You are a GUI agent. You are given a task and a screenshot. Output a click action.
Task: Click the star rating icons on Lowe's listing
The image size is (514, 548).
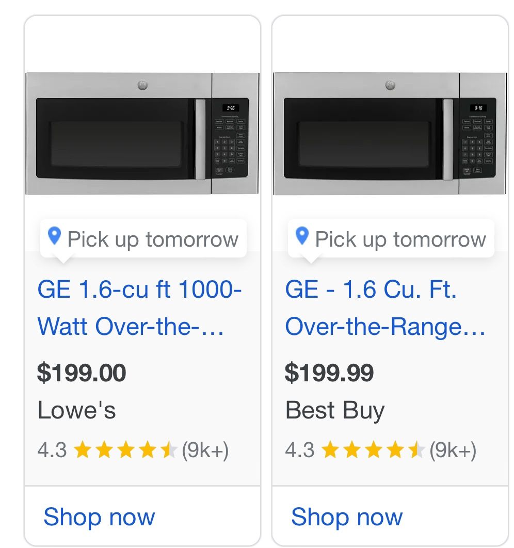pyautogui.click(x=125, y=450)
